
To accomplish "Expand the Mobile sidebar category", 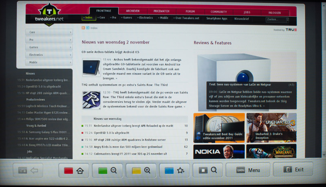I will [x=49, y=62].
